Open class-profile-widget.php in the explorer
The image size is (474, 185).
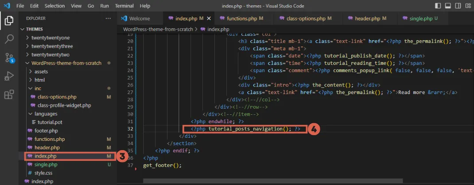coord(64,105)
